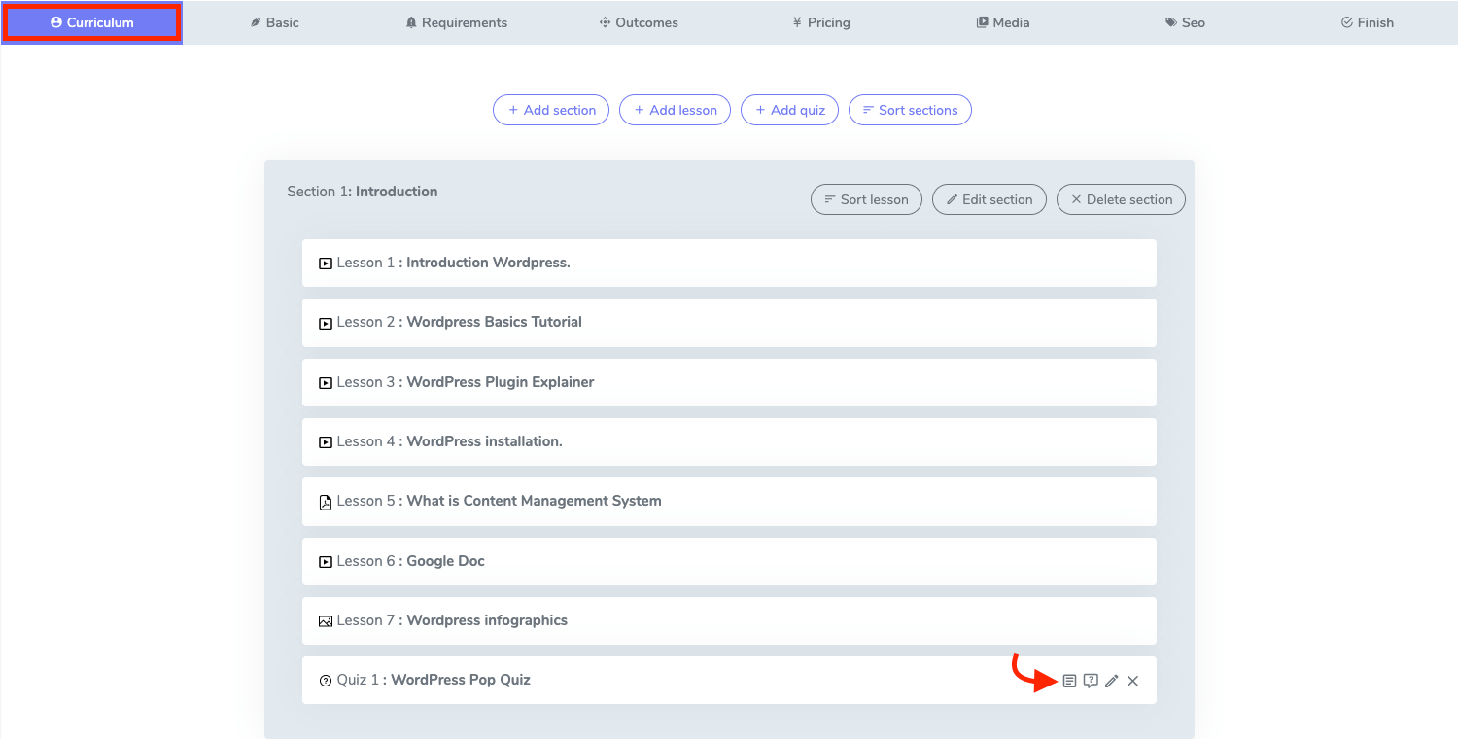Edit Quiz 1 using the pencil icon
The image size is (1458, 739).
point(1112,681)
